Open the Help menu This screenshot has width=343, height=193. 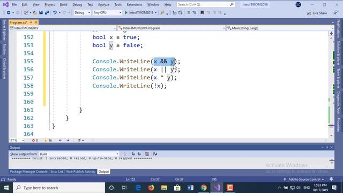[x=168, y=4]
